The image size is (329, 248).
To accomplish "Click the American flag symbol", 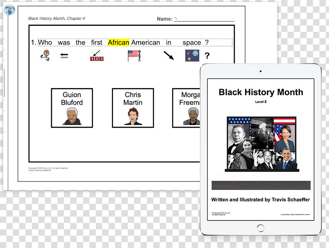I will [x=134, y=56].
